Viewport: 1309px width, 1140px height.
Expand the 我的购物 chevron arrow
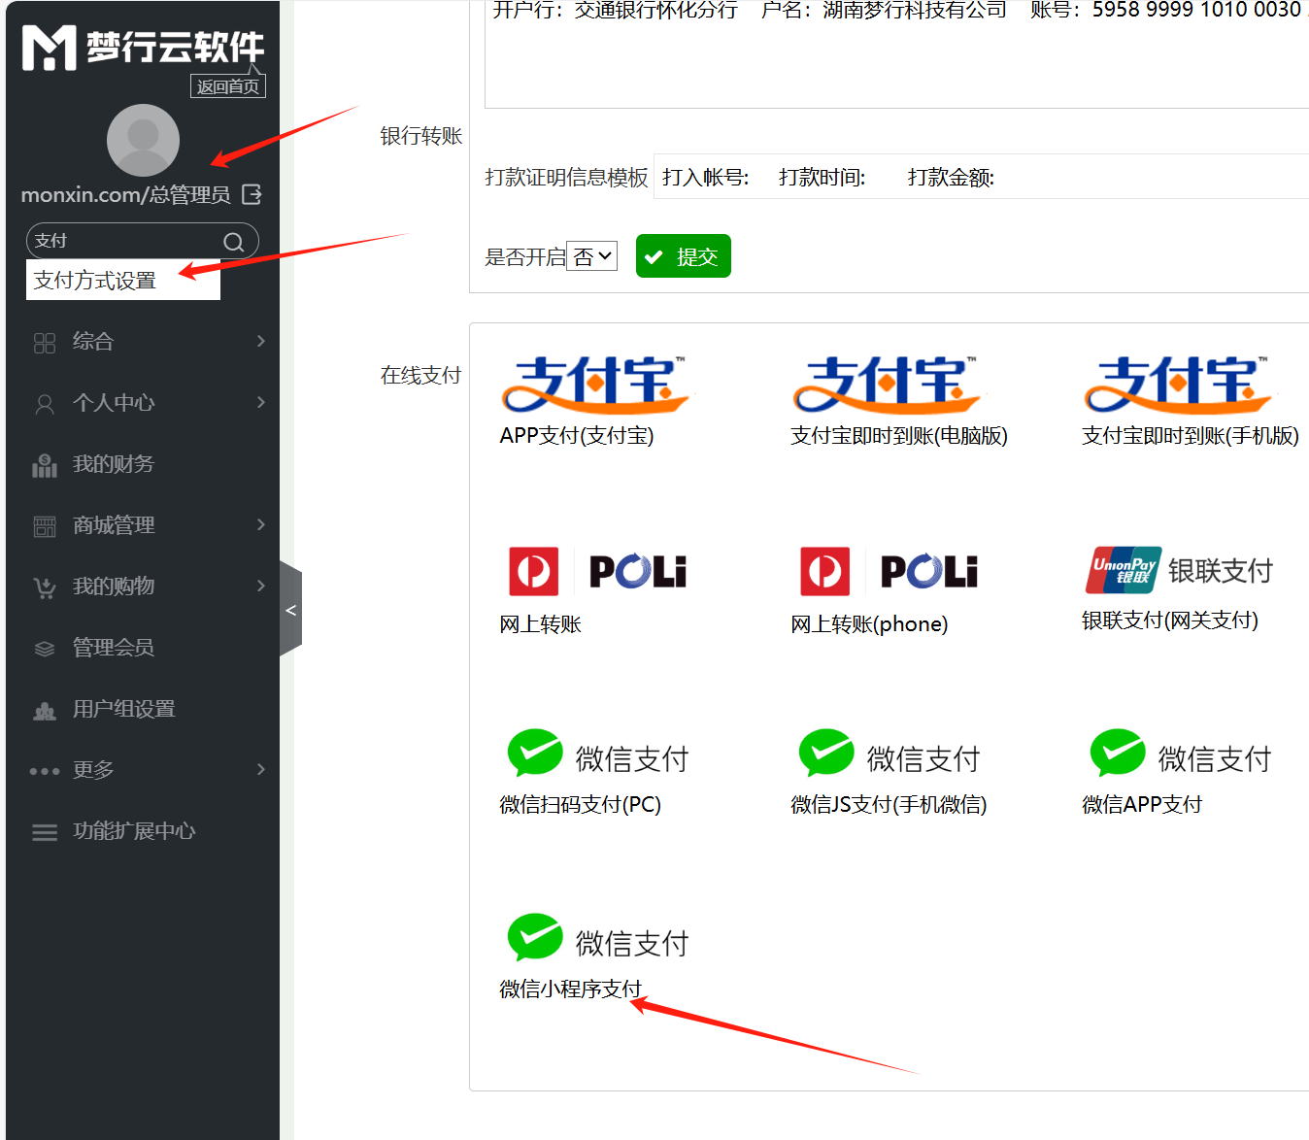pos(260,586)
